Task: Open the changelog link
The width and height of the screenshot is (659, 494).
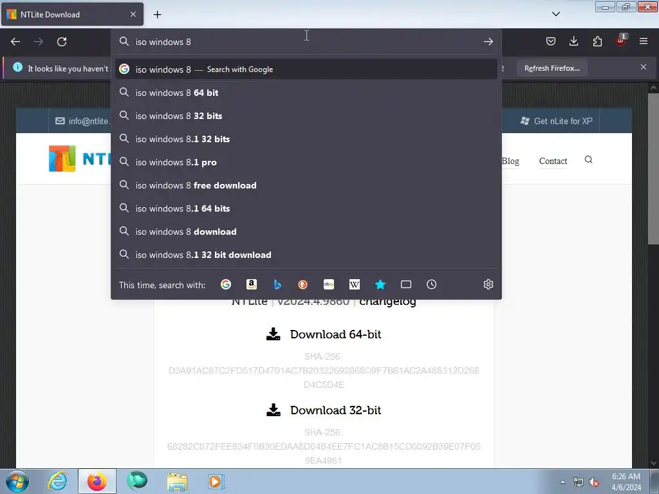Action: pos(387,302)
